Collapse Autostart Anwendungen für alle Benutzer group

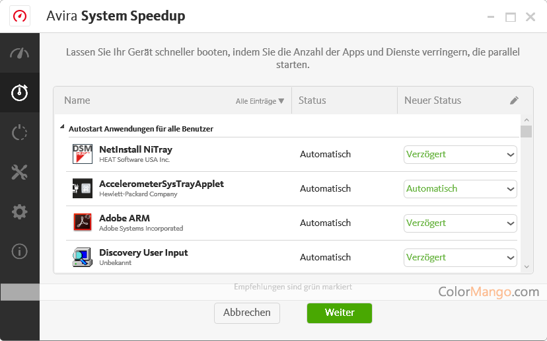click(63, 127)
